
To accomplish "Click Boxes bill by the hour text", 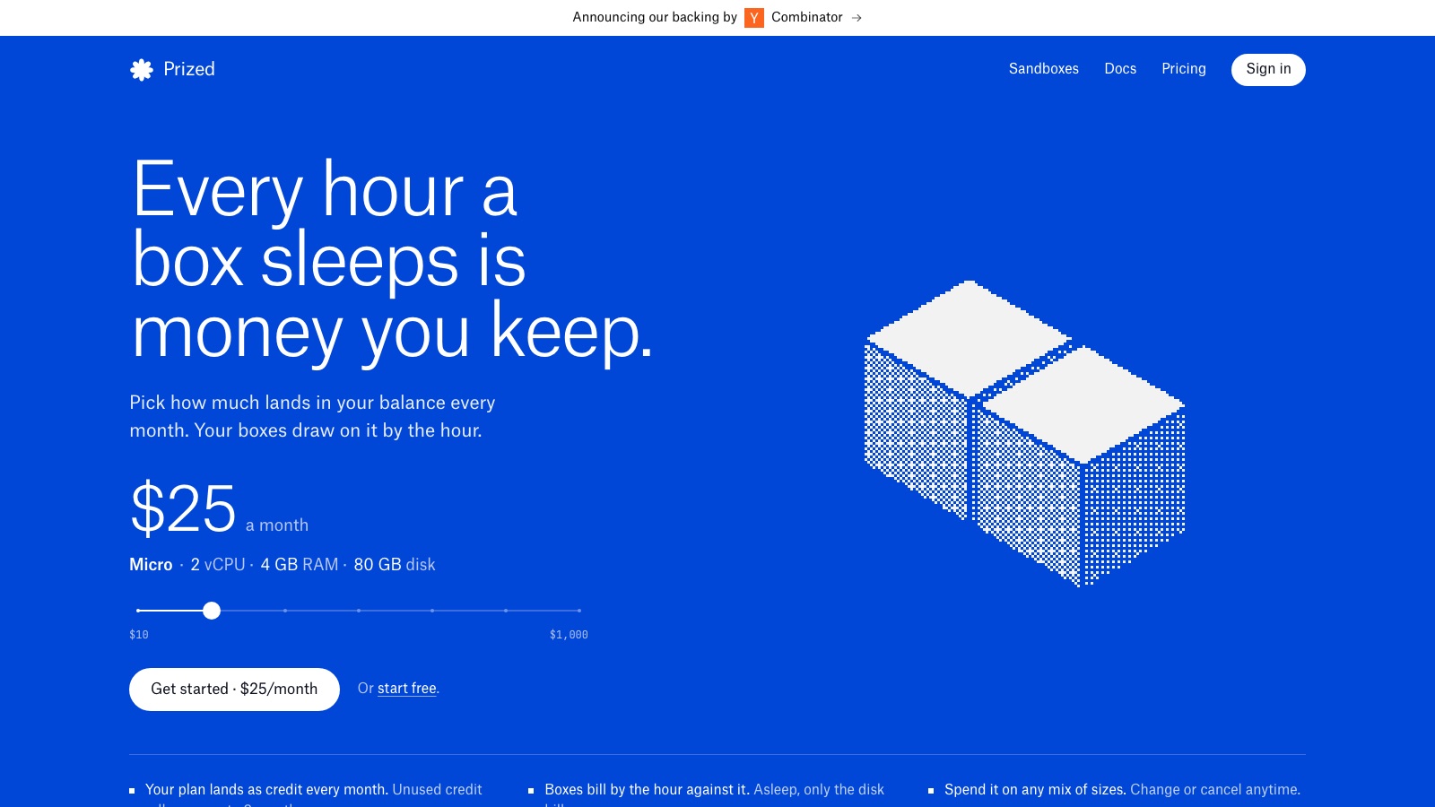I will [647, 790].
